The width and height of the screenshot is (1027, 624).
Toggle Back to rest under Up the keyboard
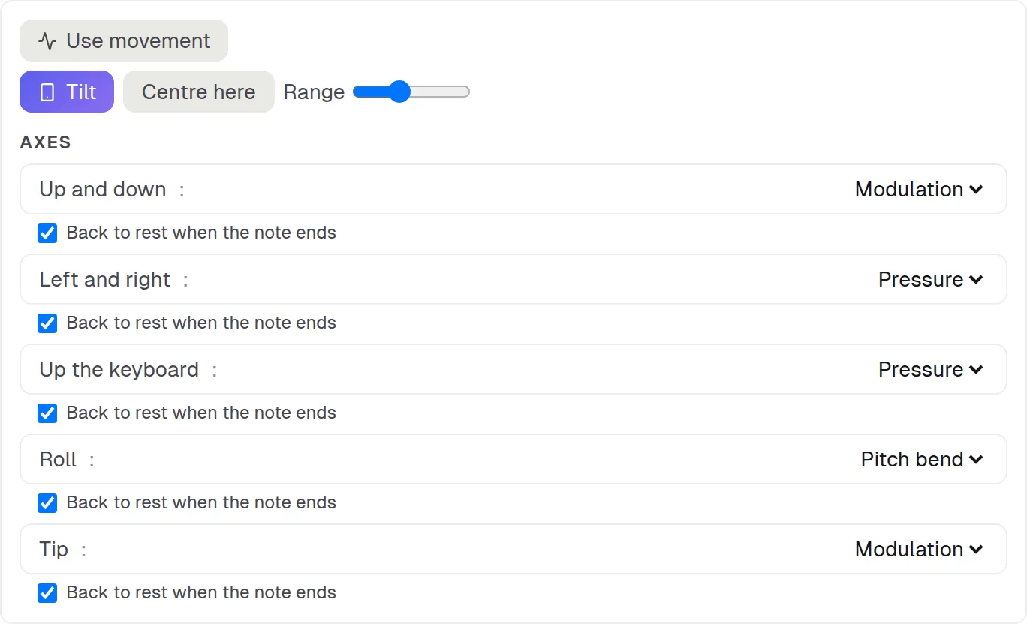click(x=47, y=413)
